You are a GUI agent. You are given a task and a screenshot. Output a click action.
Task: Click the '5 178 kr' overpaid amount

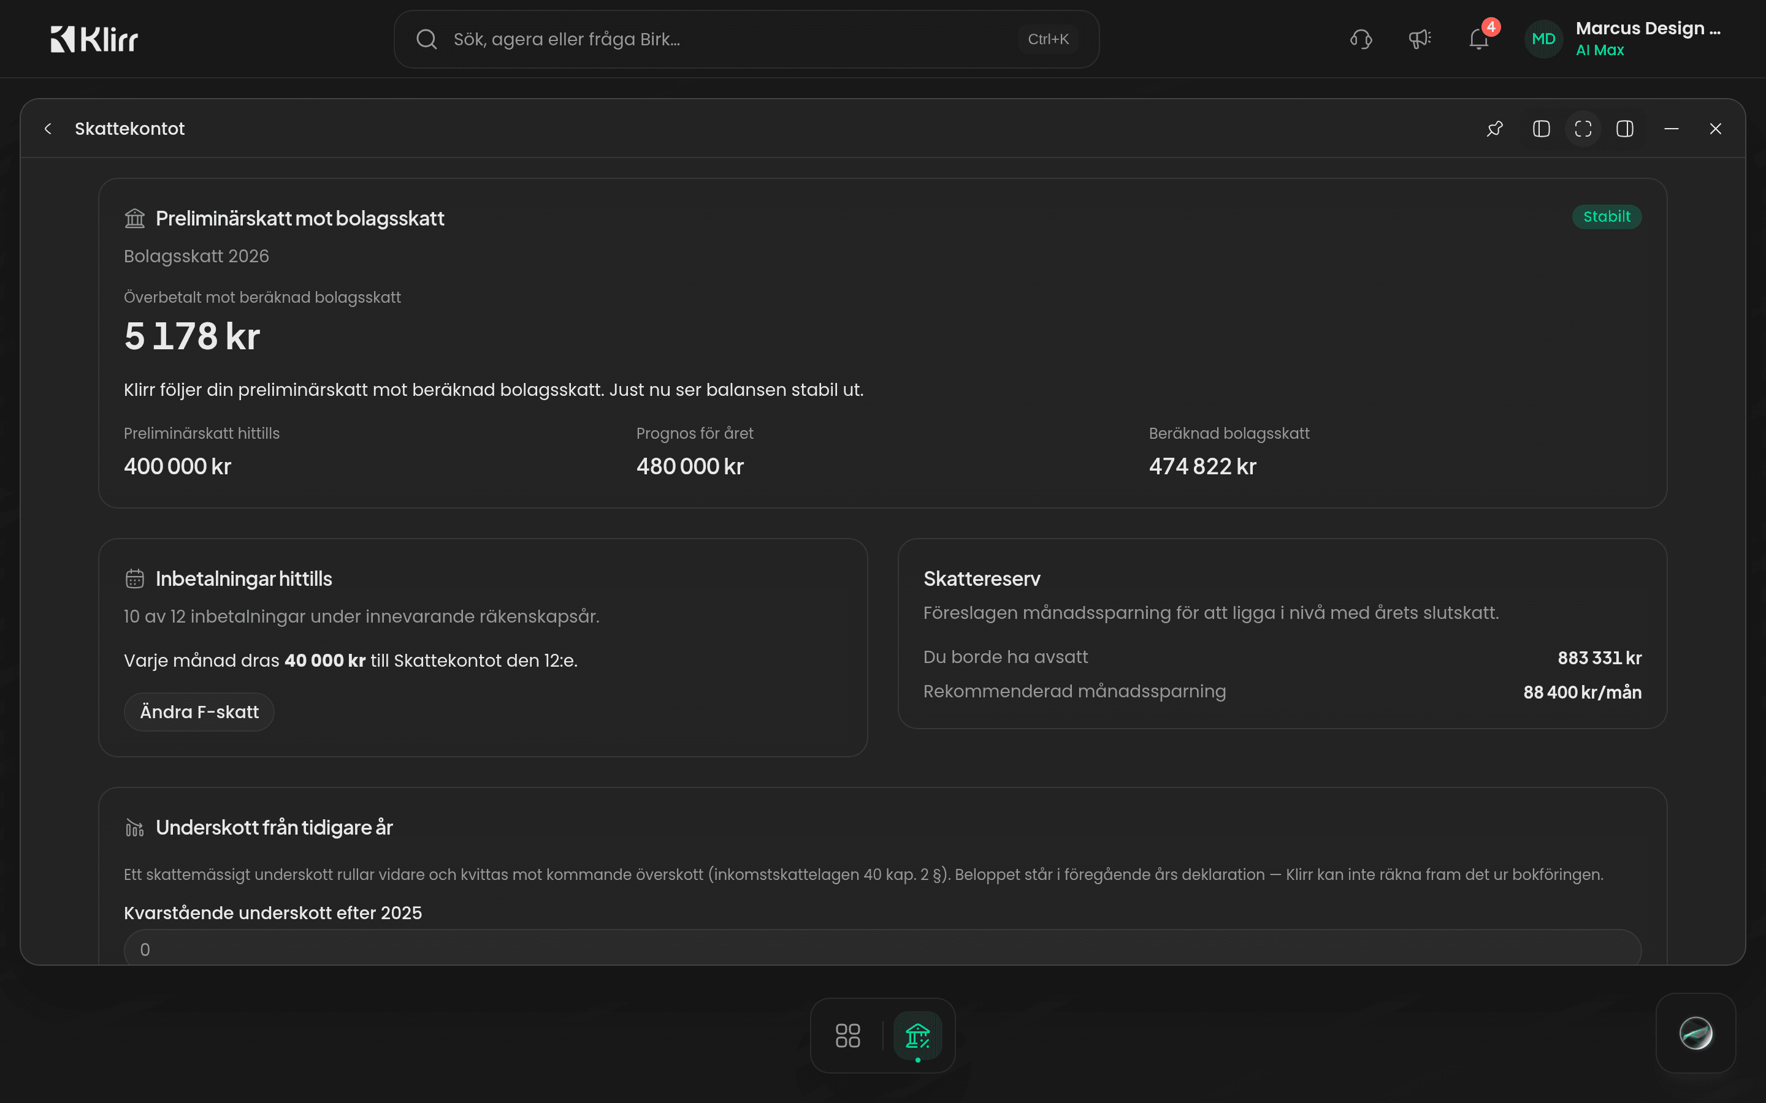pos(192,336)
